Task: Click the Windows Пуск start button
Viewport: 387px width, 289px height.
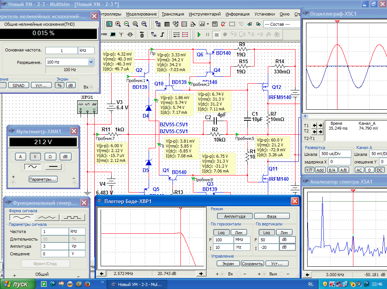Action: (18, 284)
